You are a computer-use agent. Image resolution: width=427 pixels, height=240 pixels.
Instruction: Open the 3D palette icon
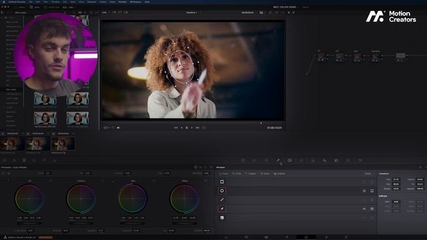pos(360,161)
